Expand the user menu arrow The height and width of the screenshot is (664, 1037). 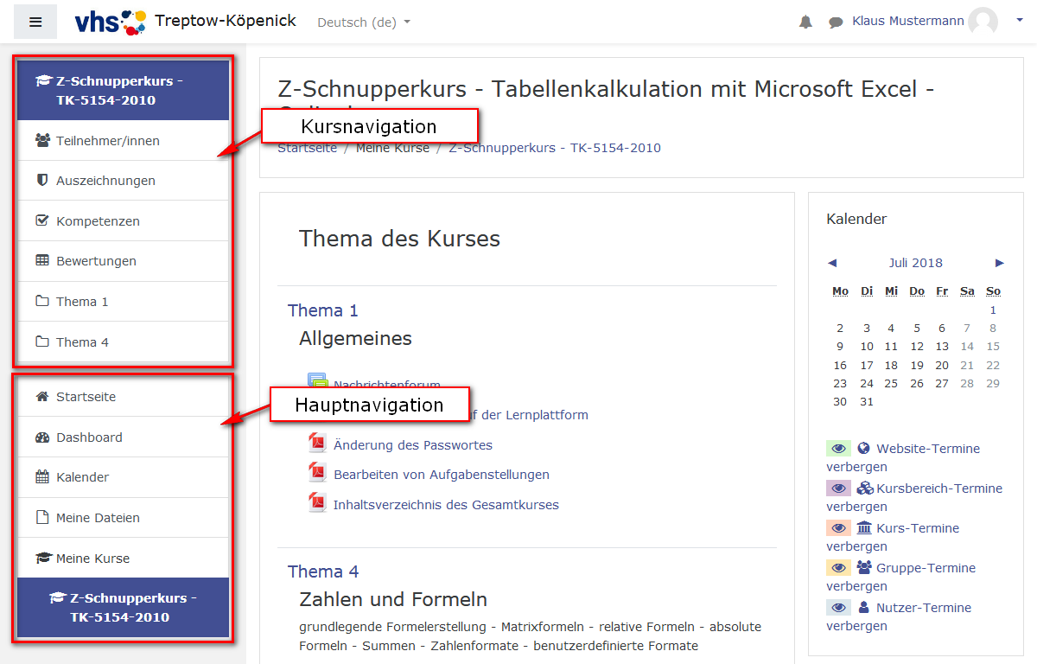coord(1019,22)
